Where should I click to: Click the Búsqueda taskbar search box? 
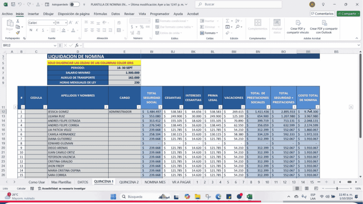point(145,197)
